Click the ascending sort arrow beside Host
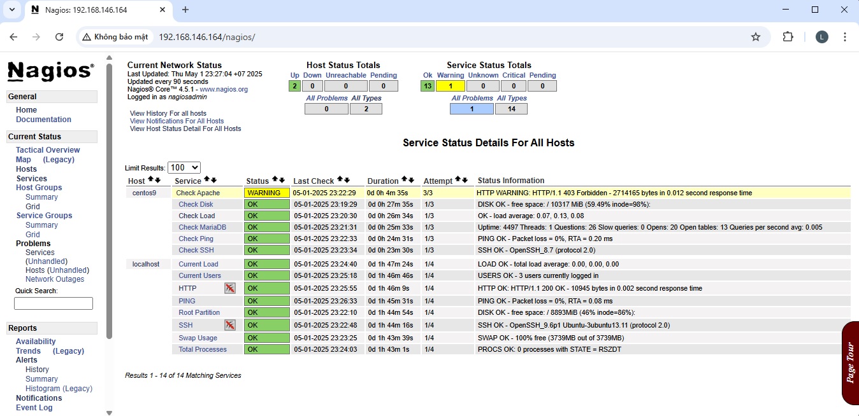The width and height of the screenshot is (859, 416). [150, 181]
